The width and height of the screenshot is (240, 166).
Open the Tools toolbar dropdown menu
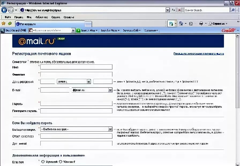(110, 31)
